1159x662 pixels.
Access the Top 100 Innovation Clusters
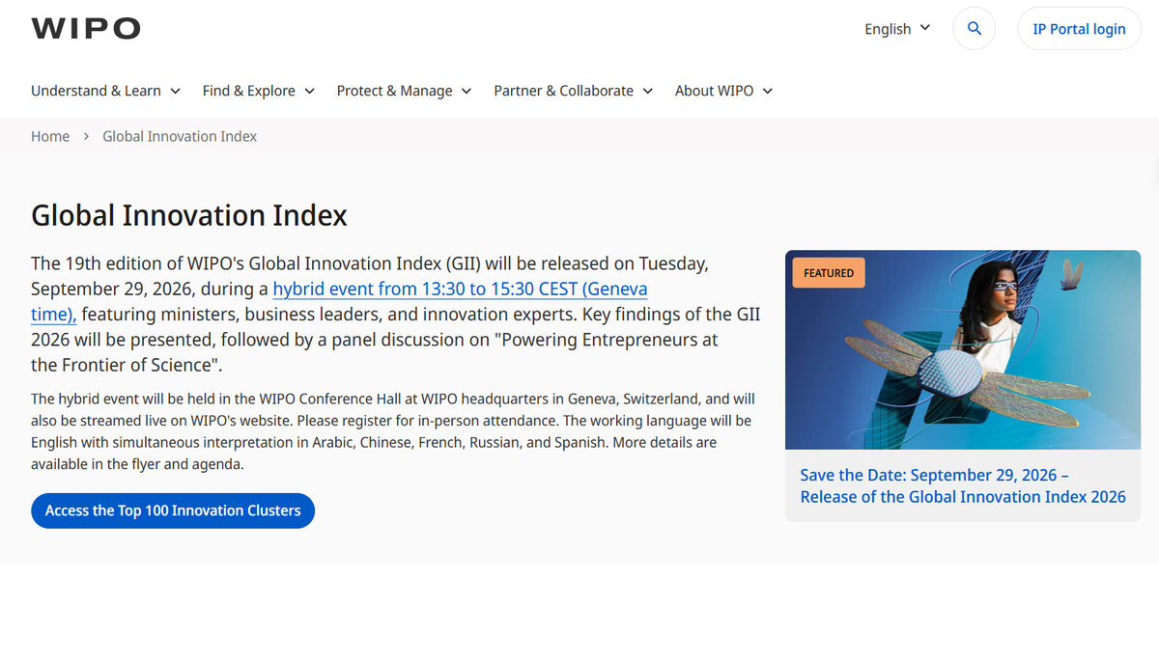coord(173,510)
